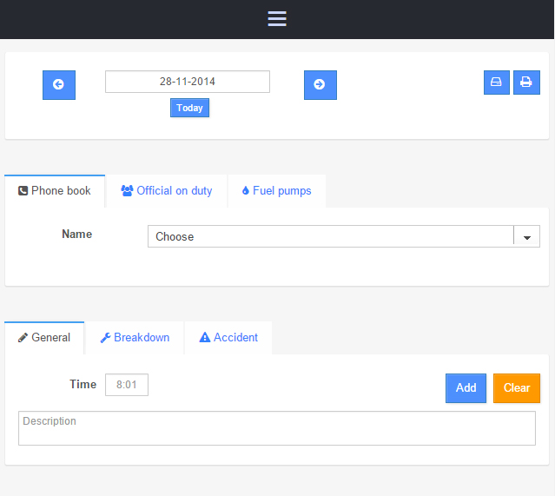Click the date field showing 28-11-2014

coord(187,82)
